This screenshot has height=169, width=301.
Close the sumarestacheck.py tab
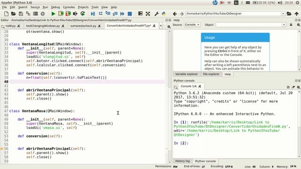pyautogui.click(x=99, y=26)
